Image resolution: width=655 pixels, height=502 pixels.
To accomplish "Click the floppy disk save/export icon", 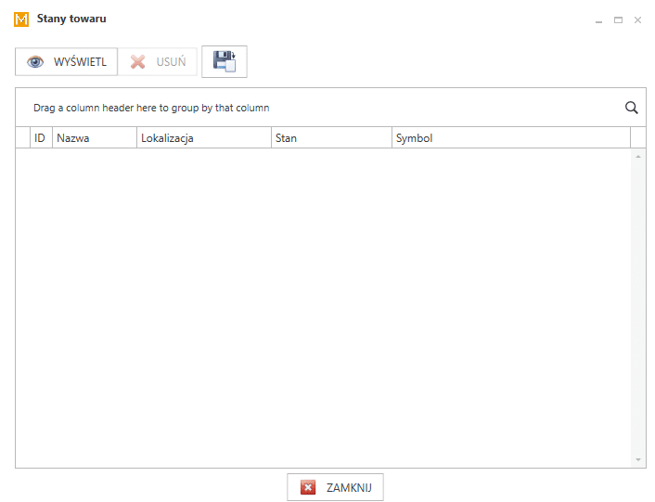I will (x=225, y=62).
